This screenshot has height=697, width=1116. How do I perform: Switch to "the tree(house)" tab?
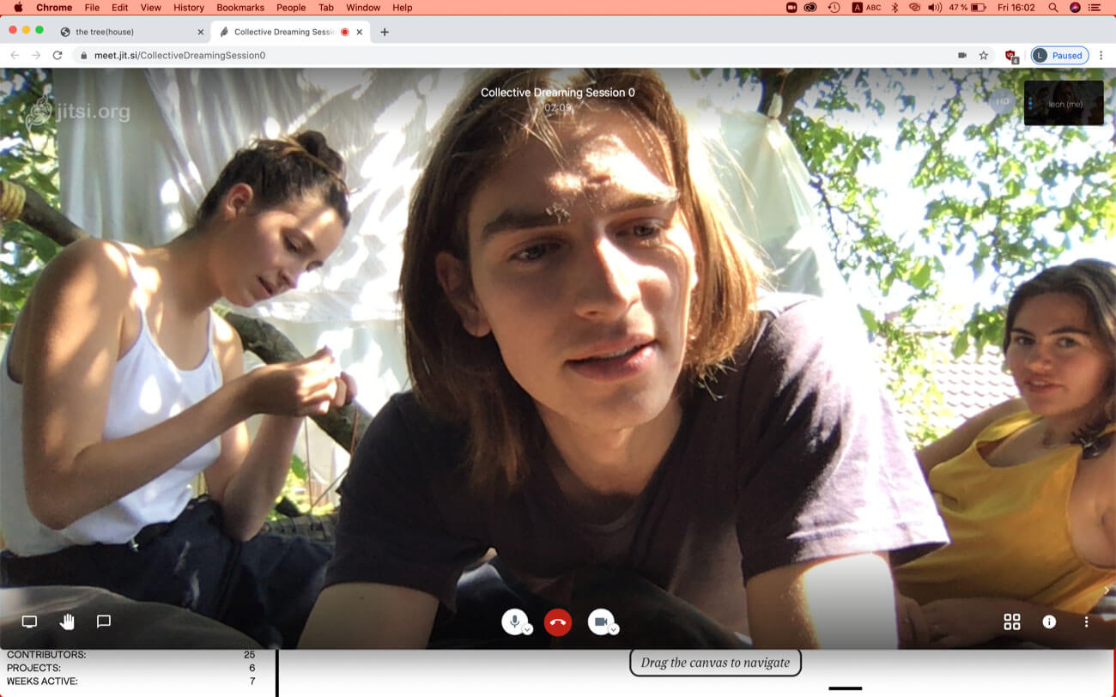coord(129,32)
